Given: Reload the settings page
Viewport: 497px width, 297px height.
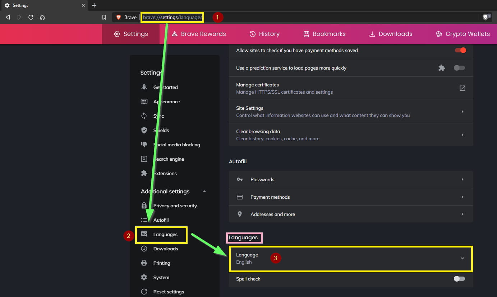Looking at the screenshot, I should click(x=31, y=17).
